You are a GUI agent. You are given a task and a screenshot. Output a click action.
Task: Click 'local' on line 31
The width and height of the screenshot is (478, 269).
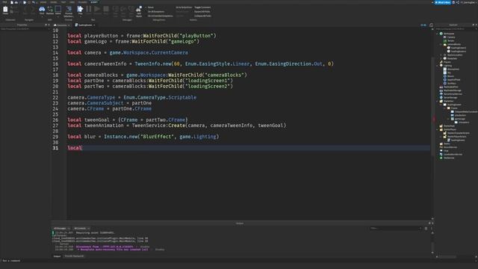point(75,148)
